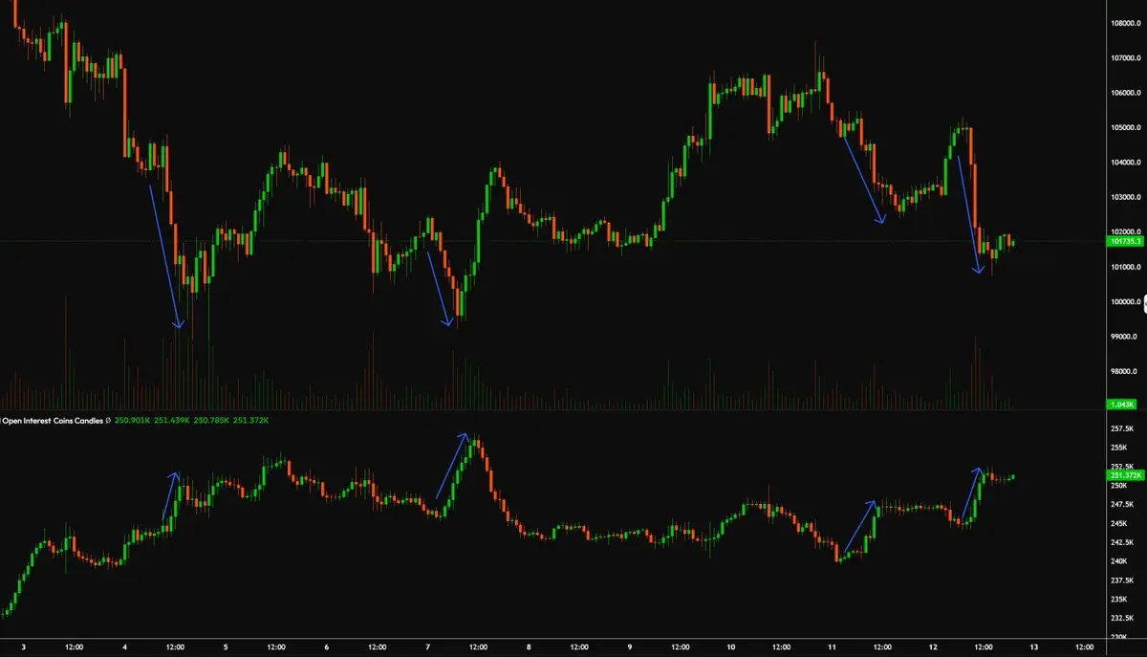Screen dimensions: 1147x657
Task: Click the 237.5K open interest axis label
Action: 1122,580
